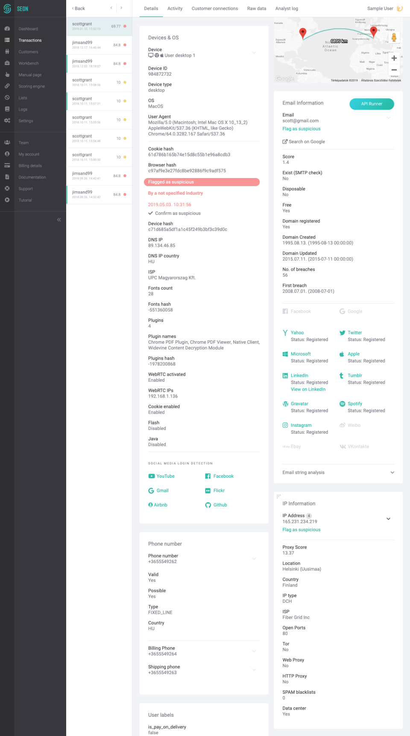Switch to the Raw data tab
The height and width of the screenshot is (736, 410).
click(x=256, y=9)
